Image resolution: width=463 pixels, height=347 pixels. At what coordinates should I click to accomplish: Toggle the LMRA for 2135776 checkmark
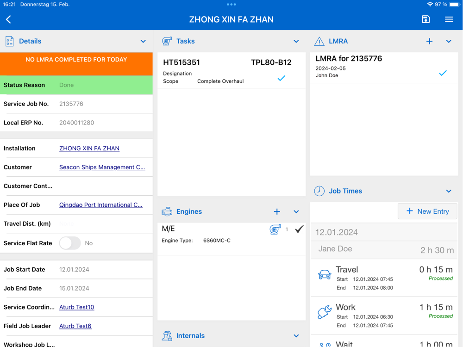click(x=443, y=73)
